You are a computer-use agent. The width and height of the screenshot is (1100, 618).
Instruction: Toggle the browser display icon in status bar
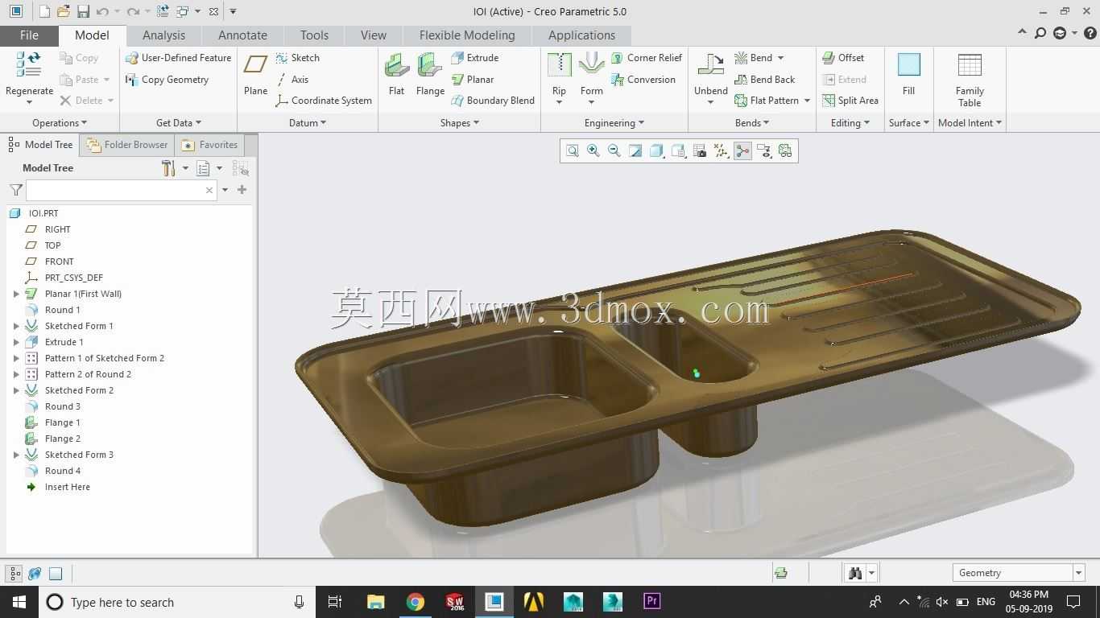point(35,574)
